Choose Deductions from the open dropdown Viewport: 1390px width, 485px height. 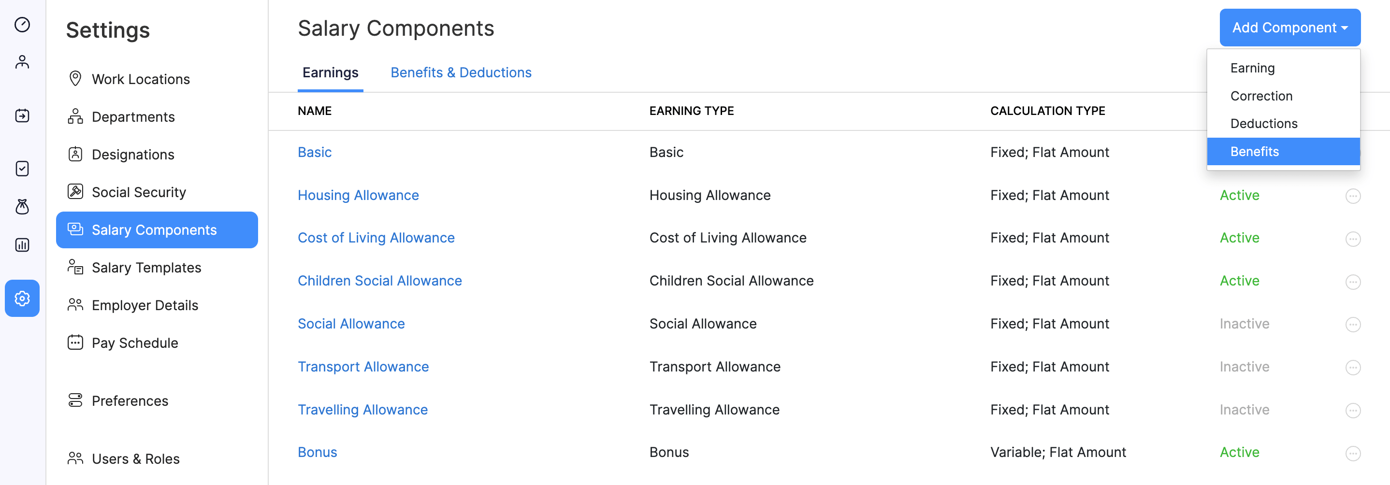pos(1263,123)
